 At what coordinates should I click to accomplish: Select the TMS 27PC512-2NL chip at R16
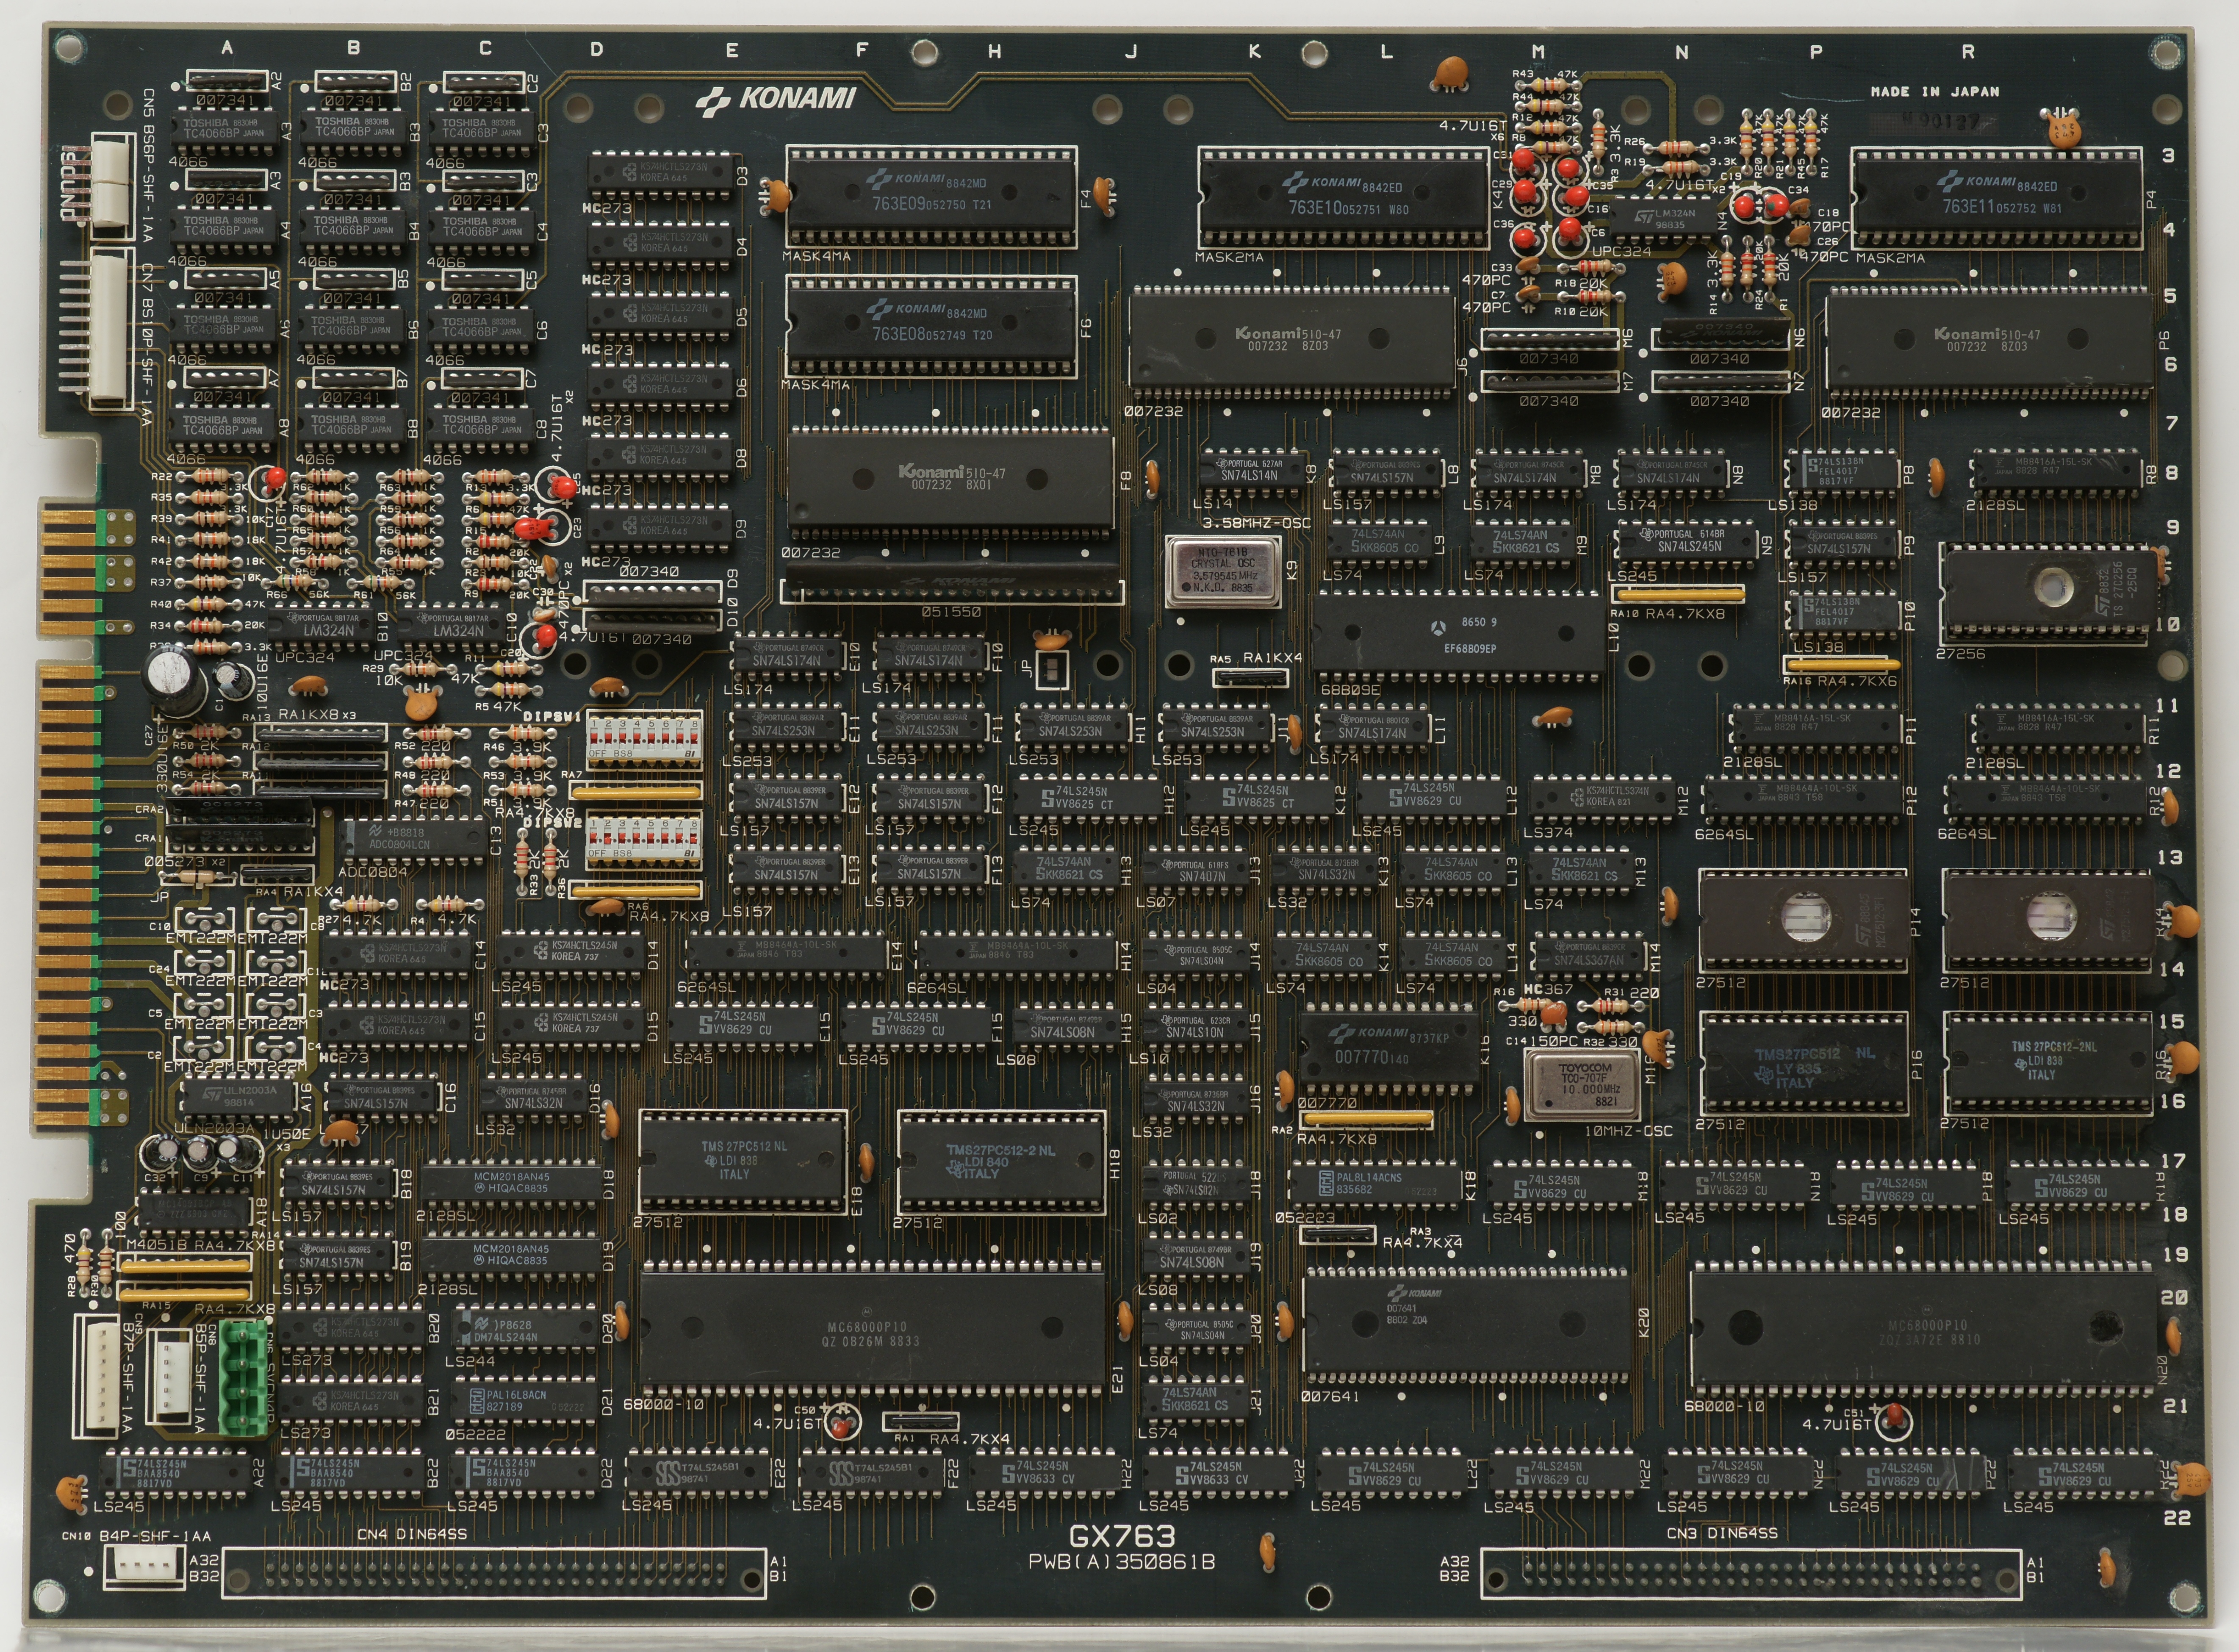click(2048, 1063)
